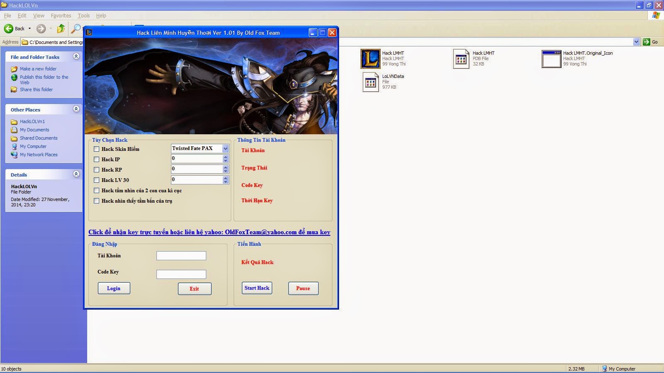Open the Twisted Fate PAX skin dropdown
The height and width of the screenshot is (373, 664).
[x=225, y=148]
